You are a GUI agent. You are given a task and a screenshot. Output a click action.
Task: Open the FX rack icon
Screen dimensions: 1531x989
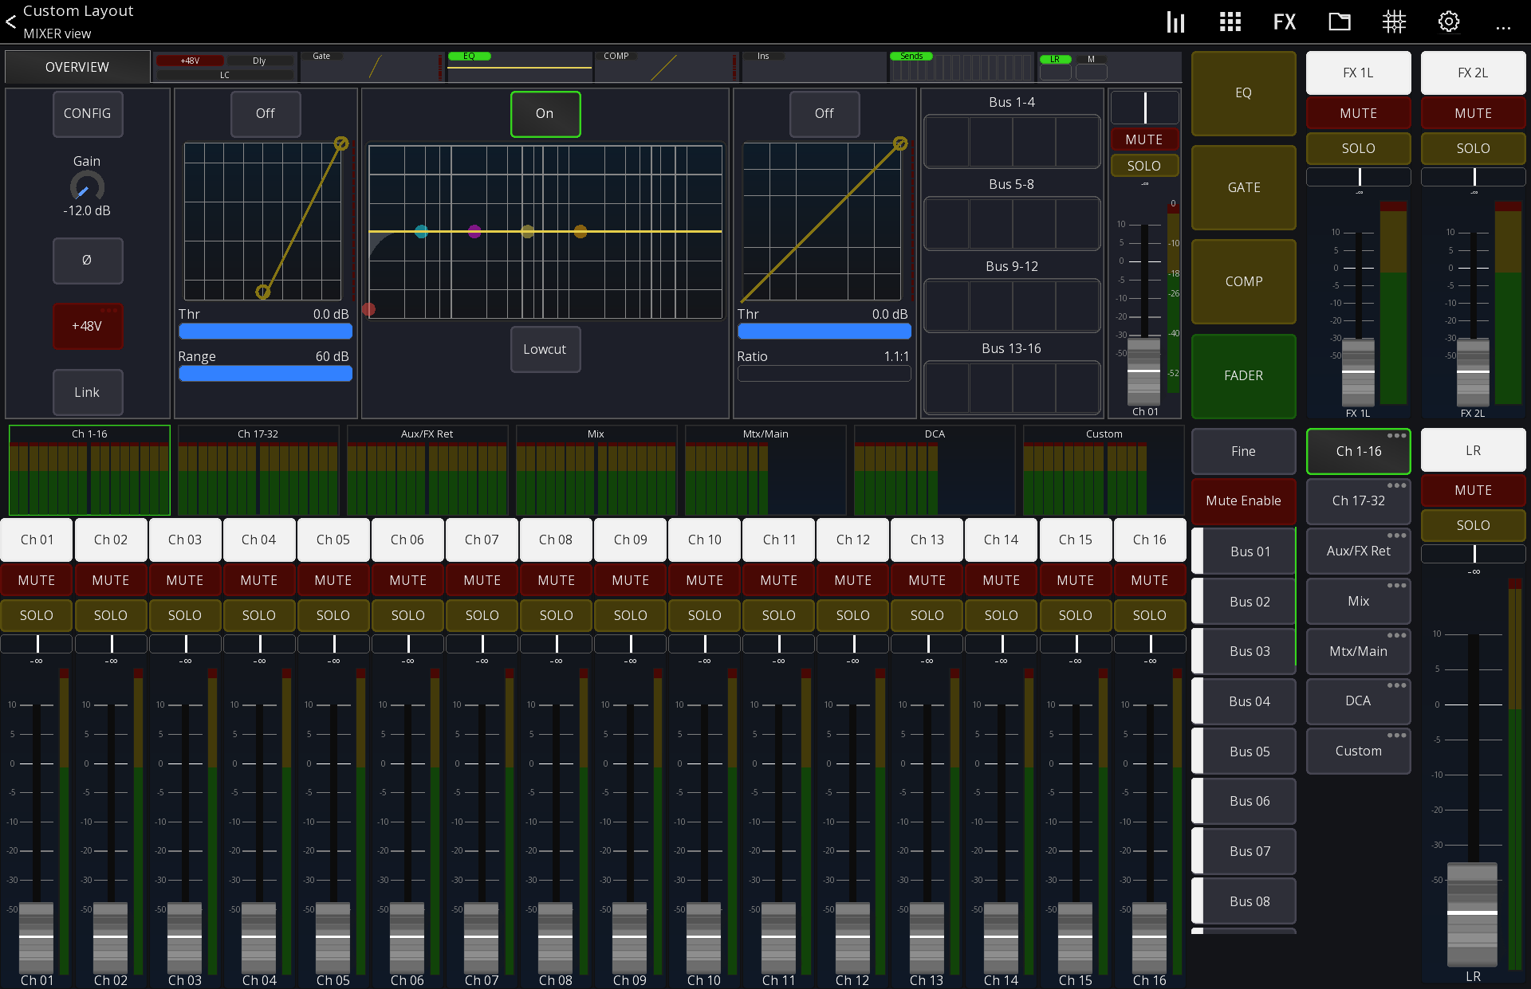coord(1285,22)
